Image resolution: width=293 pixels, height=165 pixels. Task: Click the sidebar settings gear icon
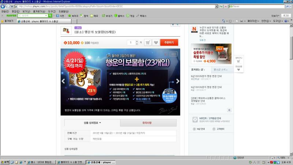229,110
